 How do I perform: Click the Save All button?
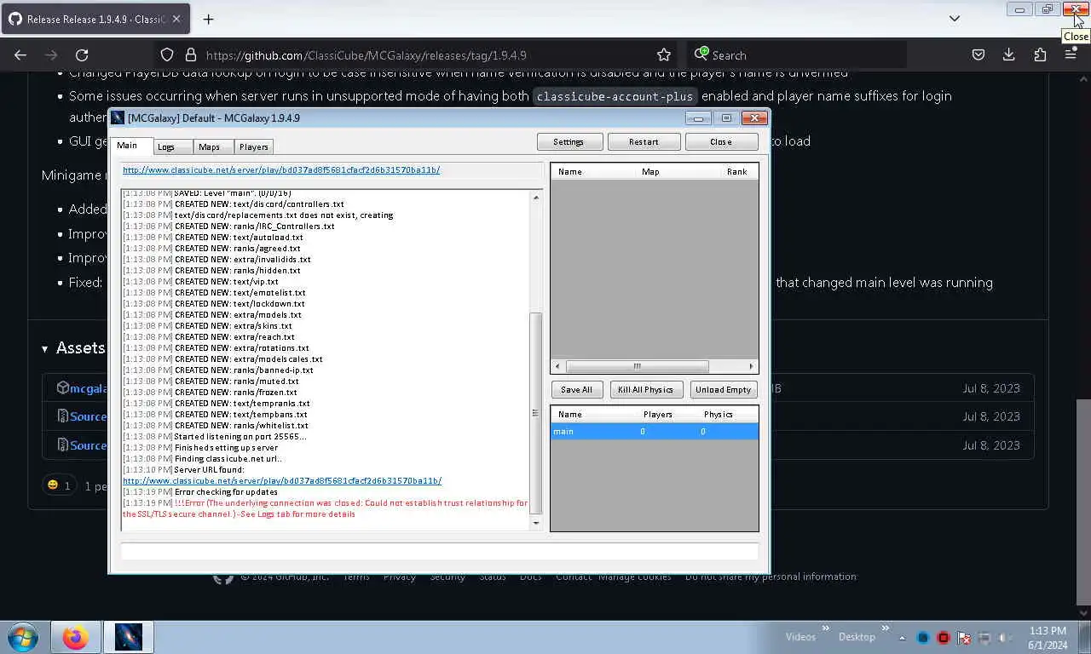[x=577, y=389]
